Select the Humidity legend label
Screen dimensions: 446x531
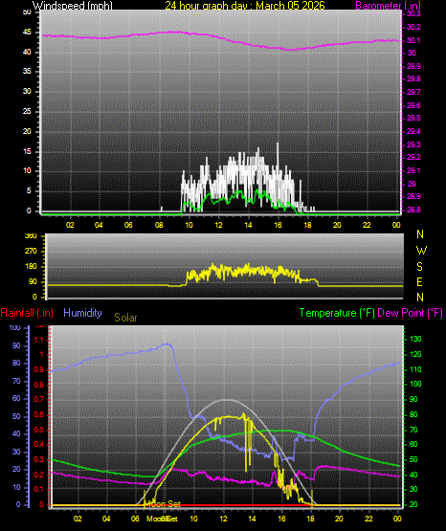click(x=82, y=313)
